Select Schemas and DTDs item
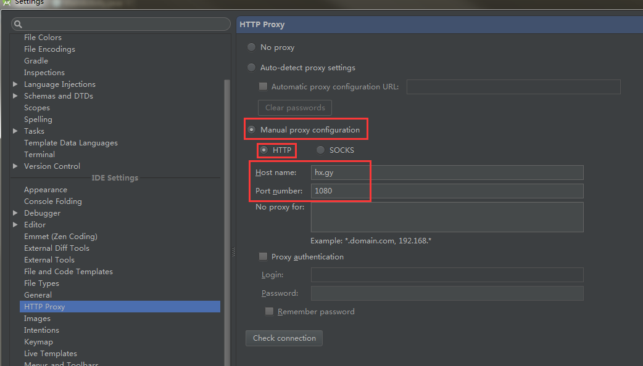 coord(59,96)
